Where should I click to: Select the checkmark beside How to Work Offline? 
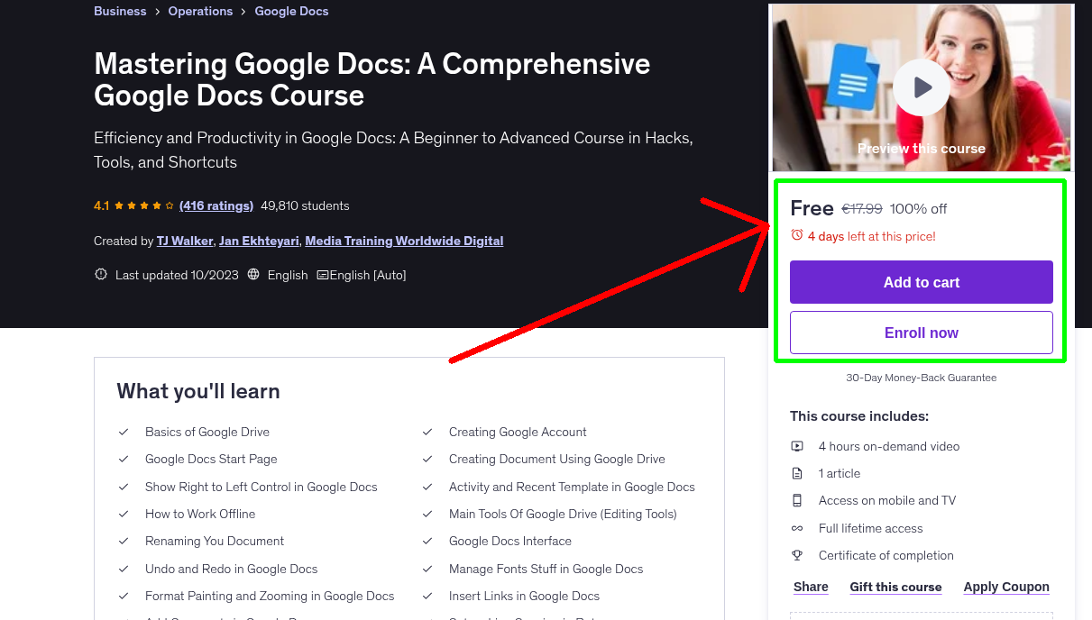(x=124, y=514)
